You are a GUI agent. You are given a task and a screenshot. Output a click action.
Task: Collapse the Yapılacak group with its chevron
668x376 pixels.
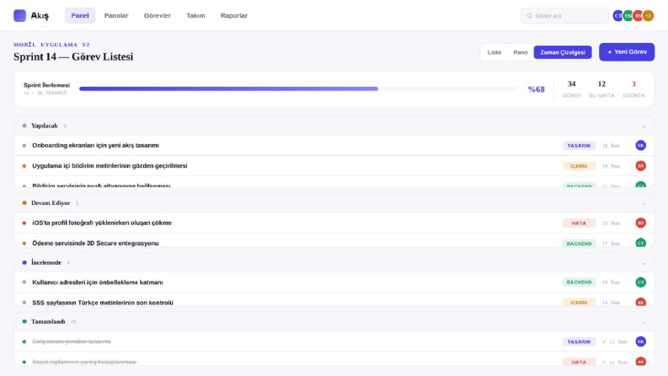coord(644,126)
